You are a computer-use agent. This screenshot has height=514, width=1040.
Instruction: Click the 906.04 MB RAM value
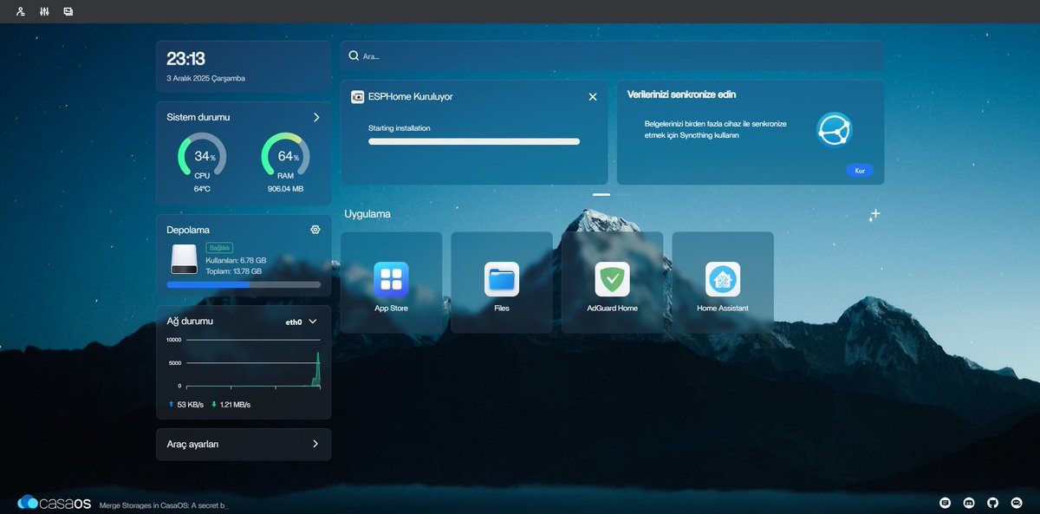point(285,188)
